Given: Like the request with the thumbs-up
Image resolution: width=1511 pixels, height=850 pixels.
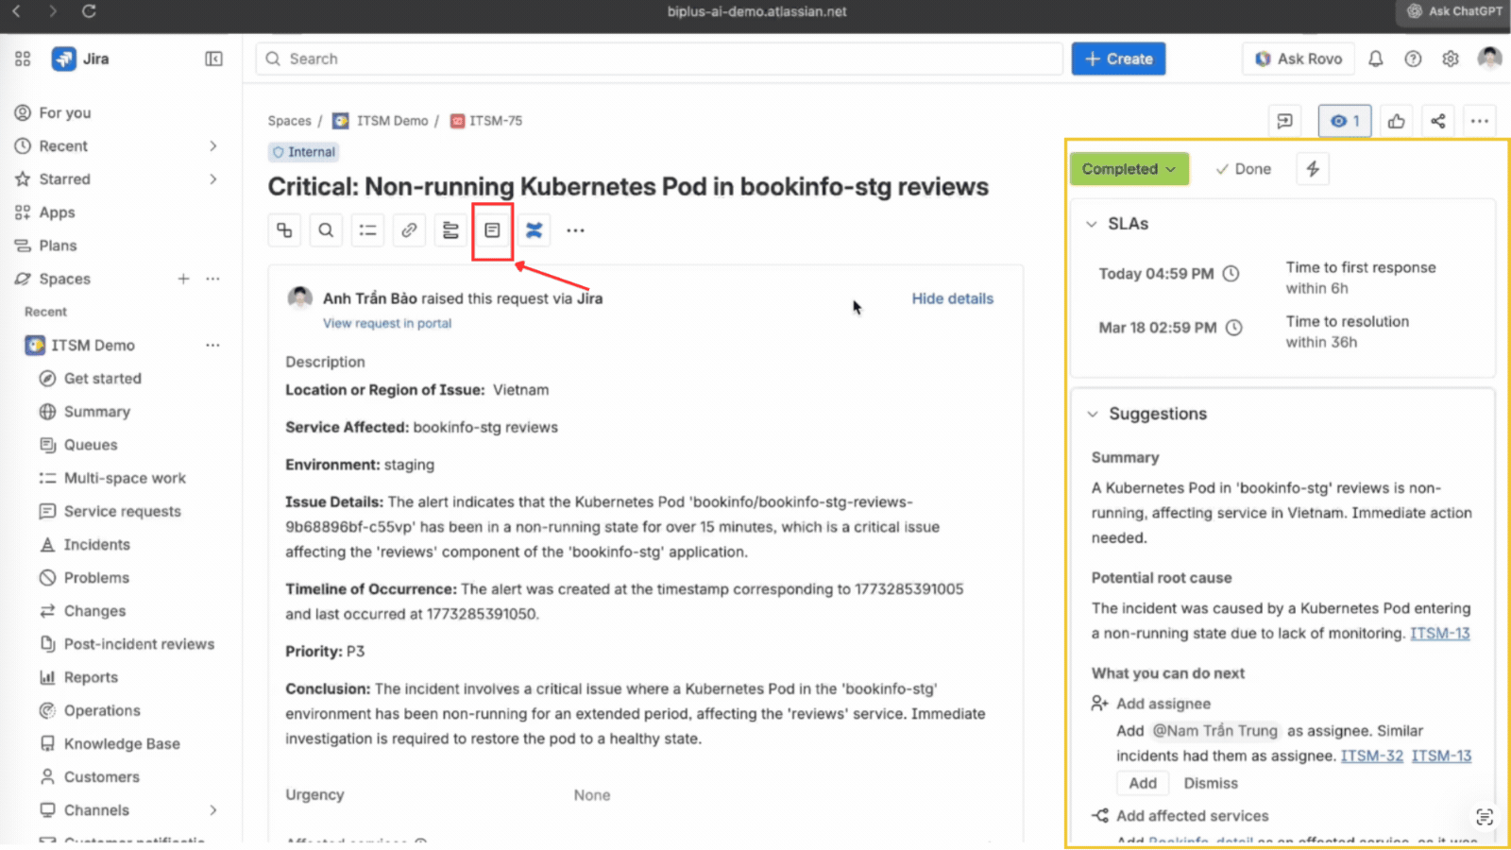Looking at the screenshot, I should point(1396,121).
